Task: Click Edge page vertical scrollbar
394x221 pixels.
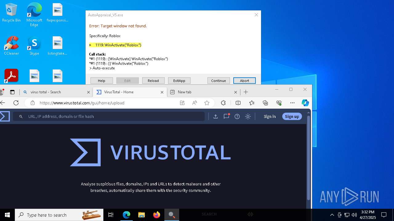Action: click(x=309, y=158)
